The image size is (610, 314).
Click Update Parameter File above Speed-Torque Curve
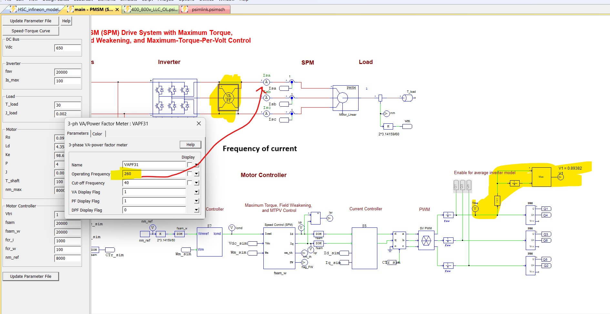pyautogui.click(x=31, y=21)
